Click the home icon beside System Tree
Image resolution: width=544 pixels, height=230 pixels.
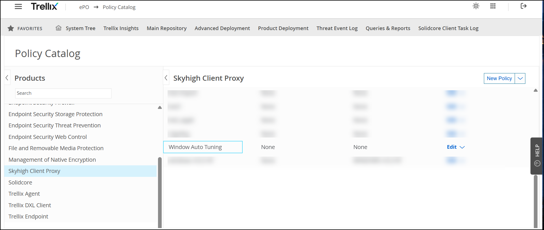click(58, 28)
